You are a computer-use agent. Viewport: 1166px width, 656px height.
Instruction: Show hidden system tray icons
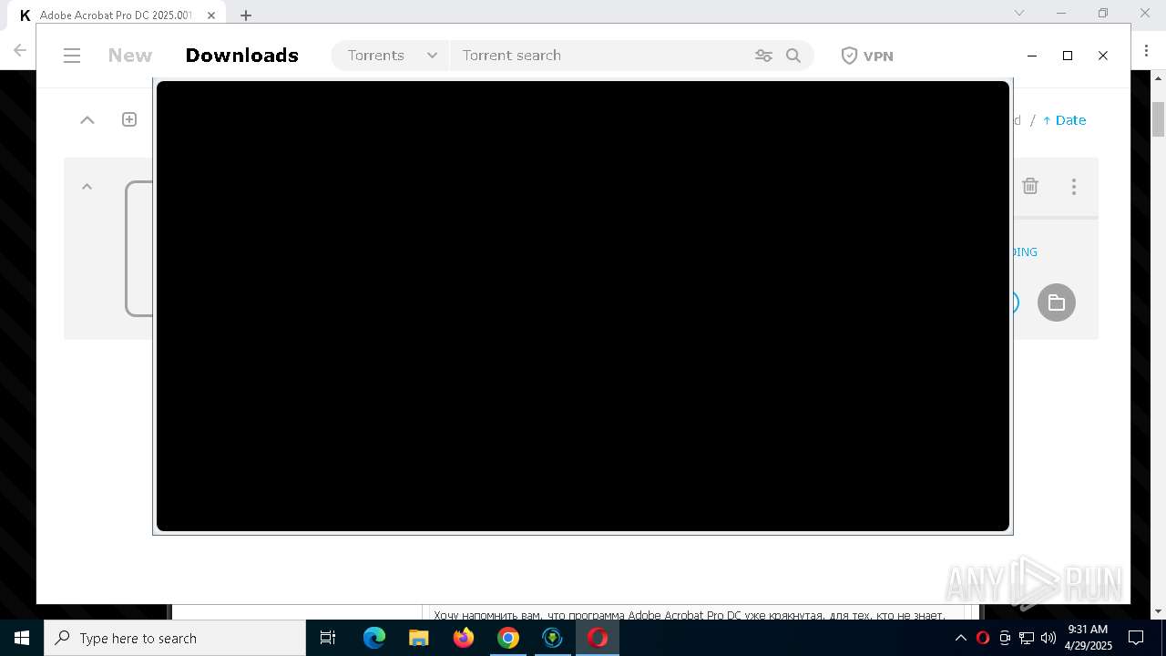pyautogui.click(x=960, y=638)
